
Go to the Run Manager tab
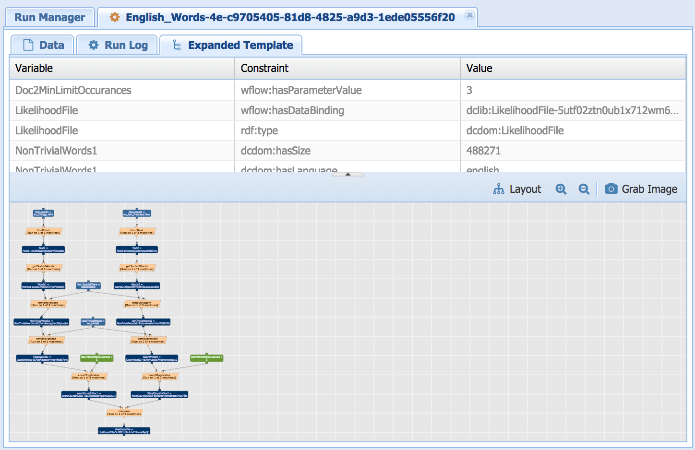point(49,17)
